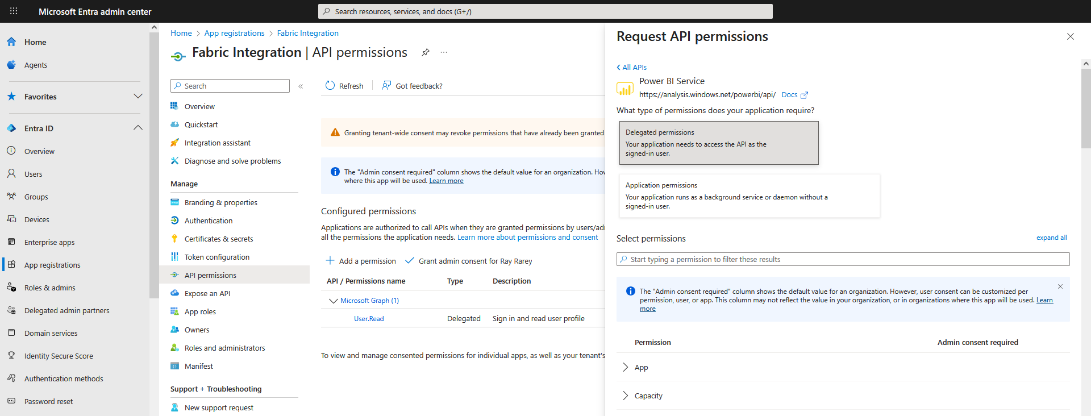Select Application permissions option
This screenshot has height=416, width=1091.
click(x=749, y=195)
